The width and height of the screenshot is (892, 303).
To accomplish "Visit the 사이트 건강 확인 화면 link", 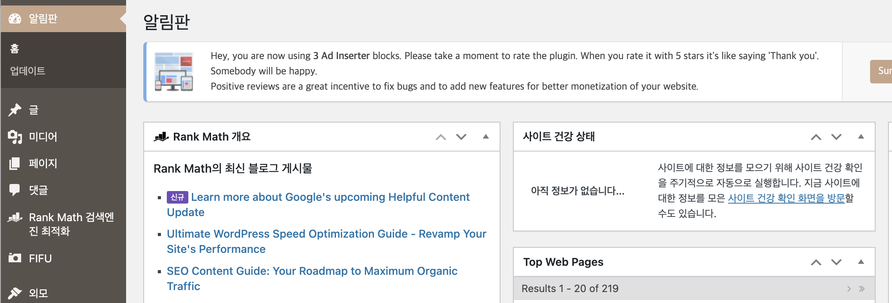I will 786,198.
